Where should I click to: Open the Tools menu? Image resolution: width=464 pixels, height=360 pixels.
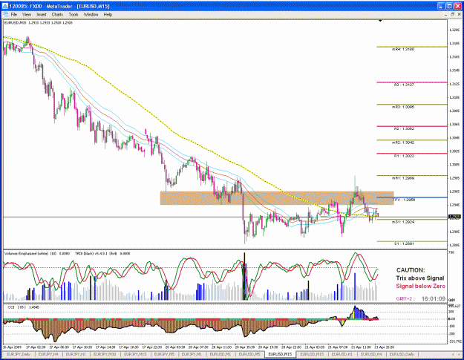(73, 15)
